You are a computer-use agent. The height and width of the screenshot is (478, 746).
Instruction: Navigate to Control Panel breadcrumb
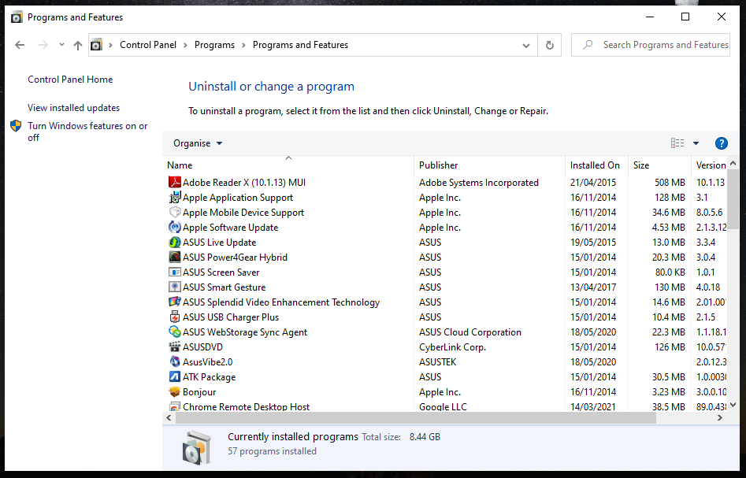point(148,45)
